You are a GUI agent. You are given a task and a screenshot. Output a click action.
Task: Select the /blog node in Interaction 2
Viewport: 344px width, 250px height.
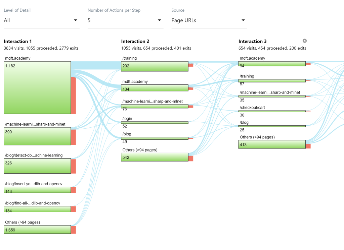154,138
